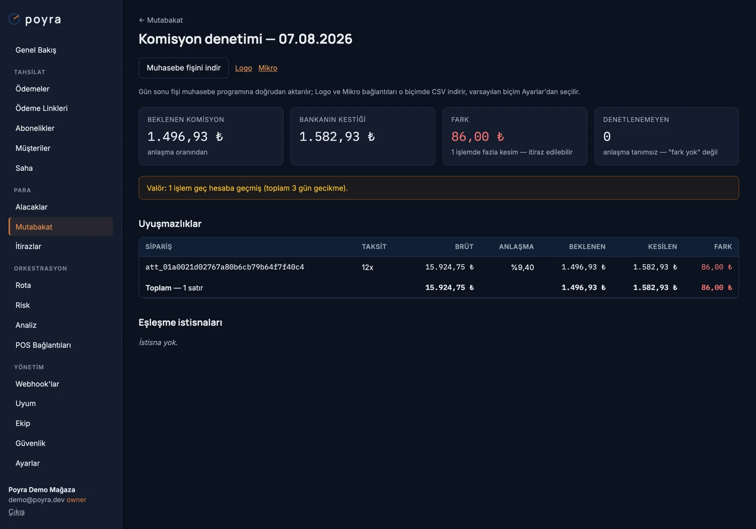This screenshot has width=756, height=529.
Task: Click the BEKLENEN column header
Action: click(x=587, y=246)
